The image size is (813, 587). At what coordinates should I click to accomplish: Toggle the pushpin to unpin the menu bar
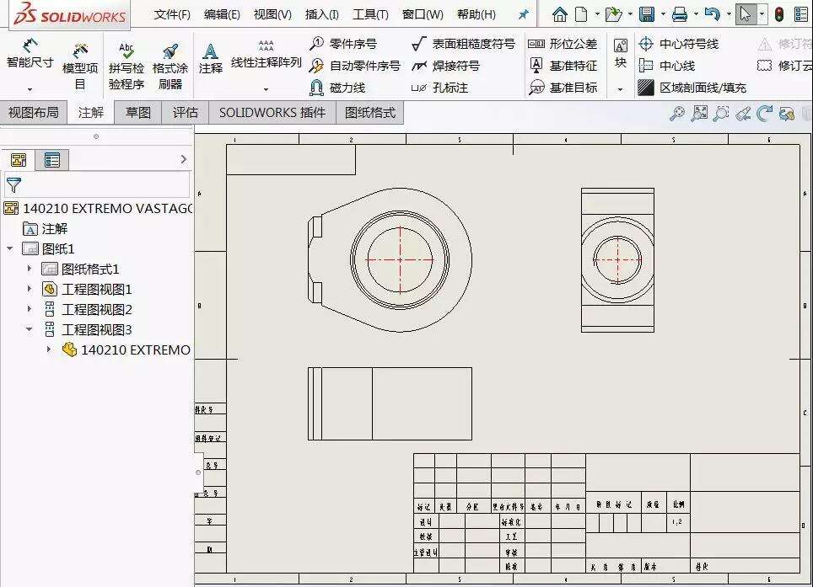[x=523, y=13]
